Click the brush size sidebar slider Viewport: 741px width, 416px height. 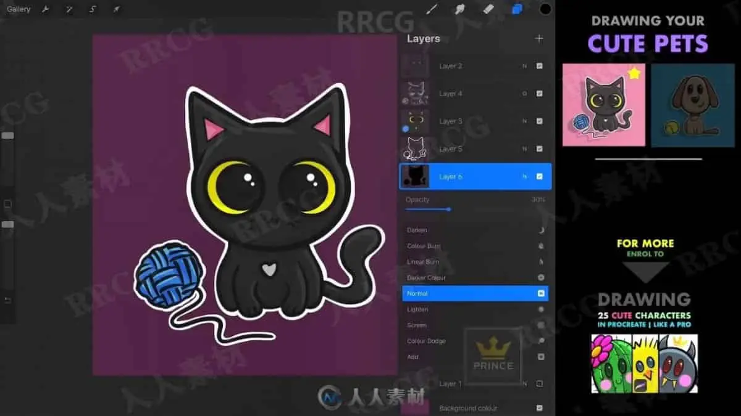[x=8, y=135]
